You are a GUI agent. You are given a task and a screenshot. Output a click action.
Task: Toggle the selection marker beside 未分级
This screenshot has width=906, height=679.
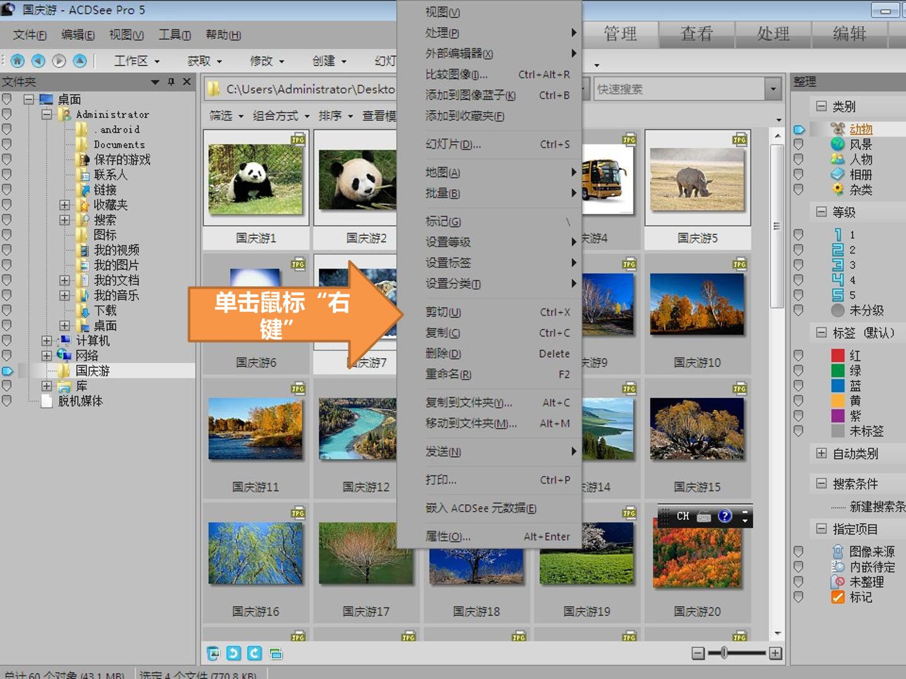click(798, 310)
